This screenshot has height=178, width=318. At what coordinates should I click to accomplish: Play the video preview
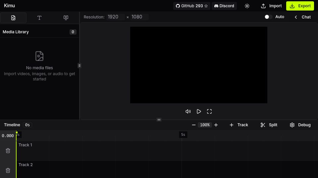click(199, 111)
